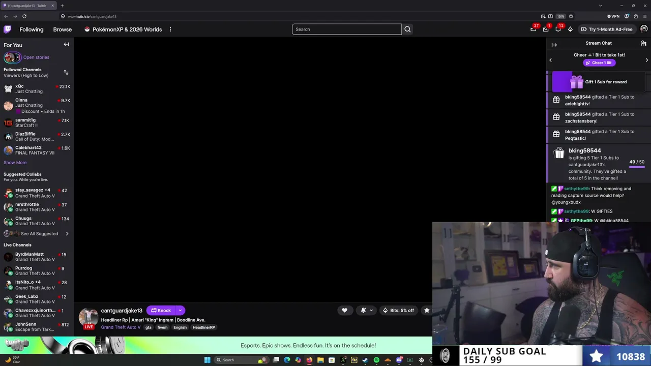Image resolution: width=651 pixels, height=366 pixels.
Task: Open DiazBiffle's Call of Duty stream
Action: coord(37,136)
